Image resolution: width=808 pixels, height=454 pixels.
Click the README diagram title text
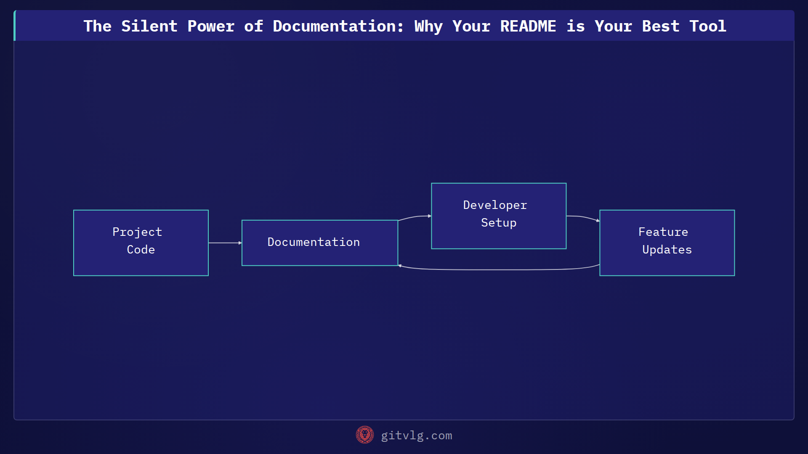[x=405, y=26]
